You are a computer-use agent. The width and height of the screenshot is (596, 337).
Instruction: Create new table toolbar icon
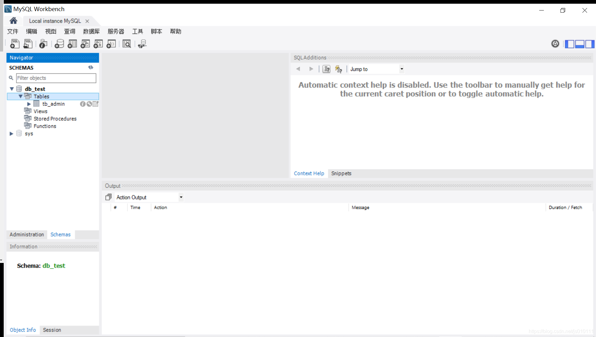point(72,44)
